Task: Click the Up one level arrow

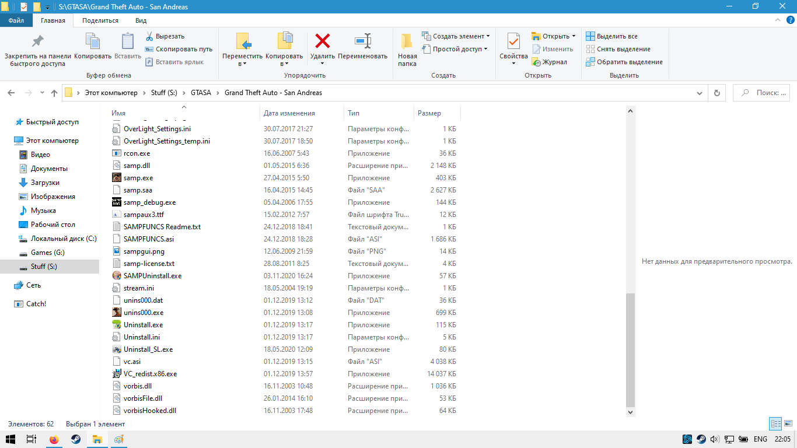Action: tap(54, 93)
